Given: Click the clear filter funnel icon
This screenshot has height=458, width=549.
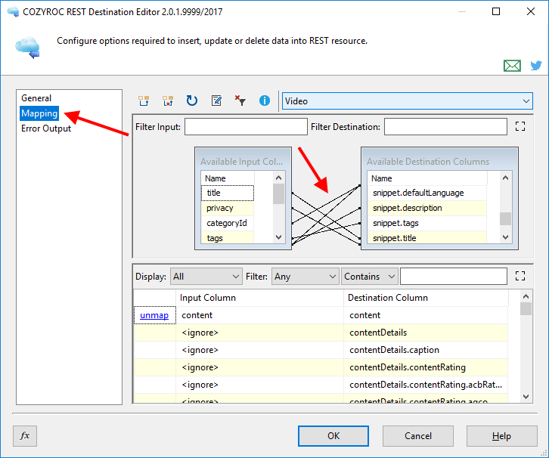Looking at the screenshot, I should 240,101.
